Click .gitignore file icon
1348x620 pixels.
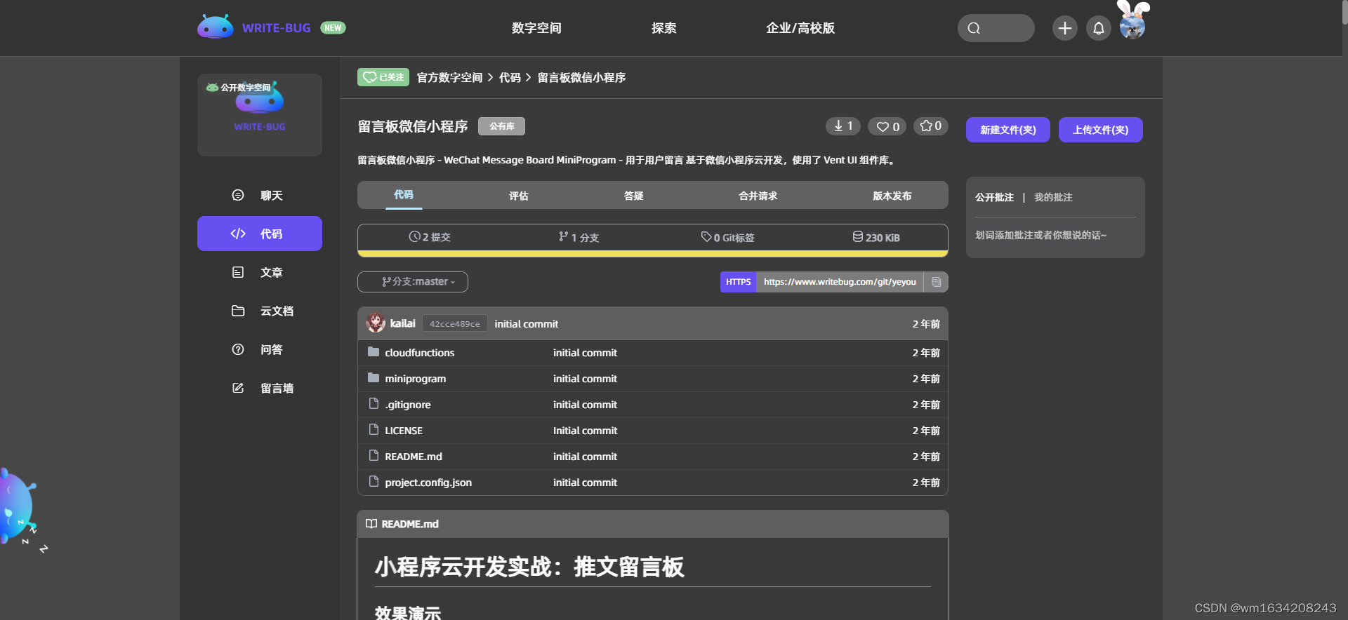click(374, 403)
